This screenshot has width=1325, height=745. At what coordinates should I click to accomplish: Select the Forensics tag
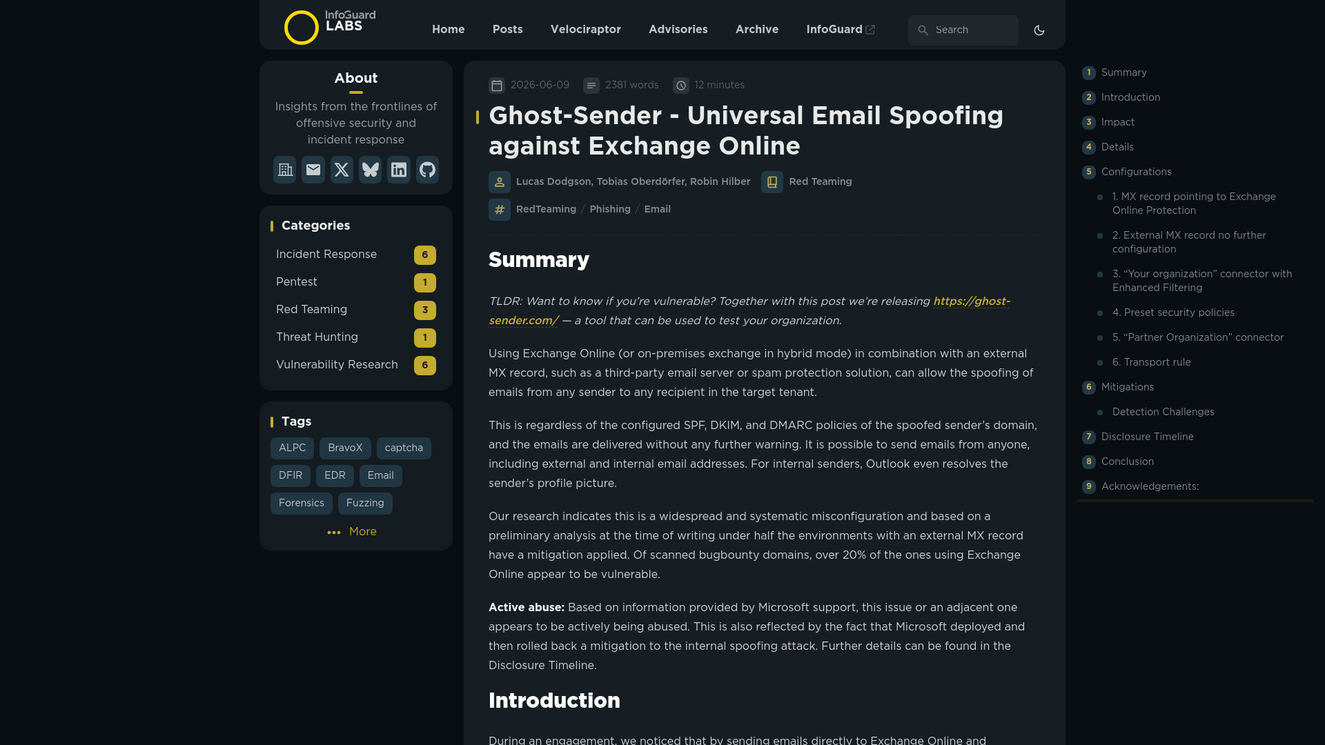(302, 504)
